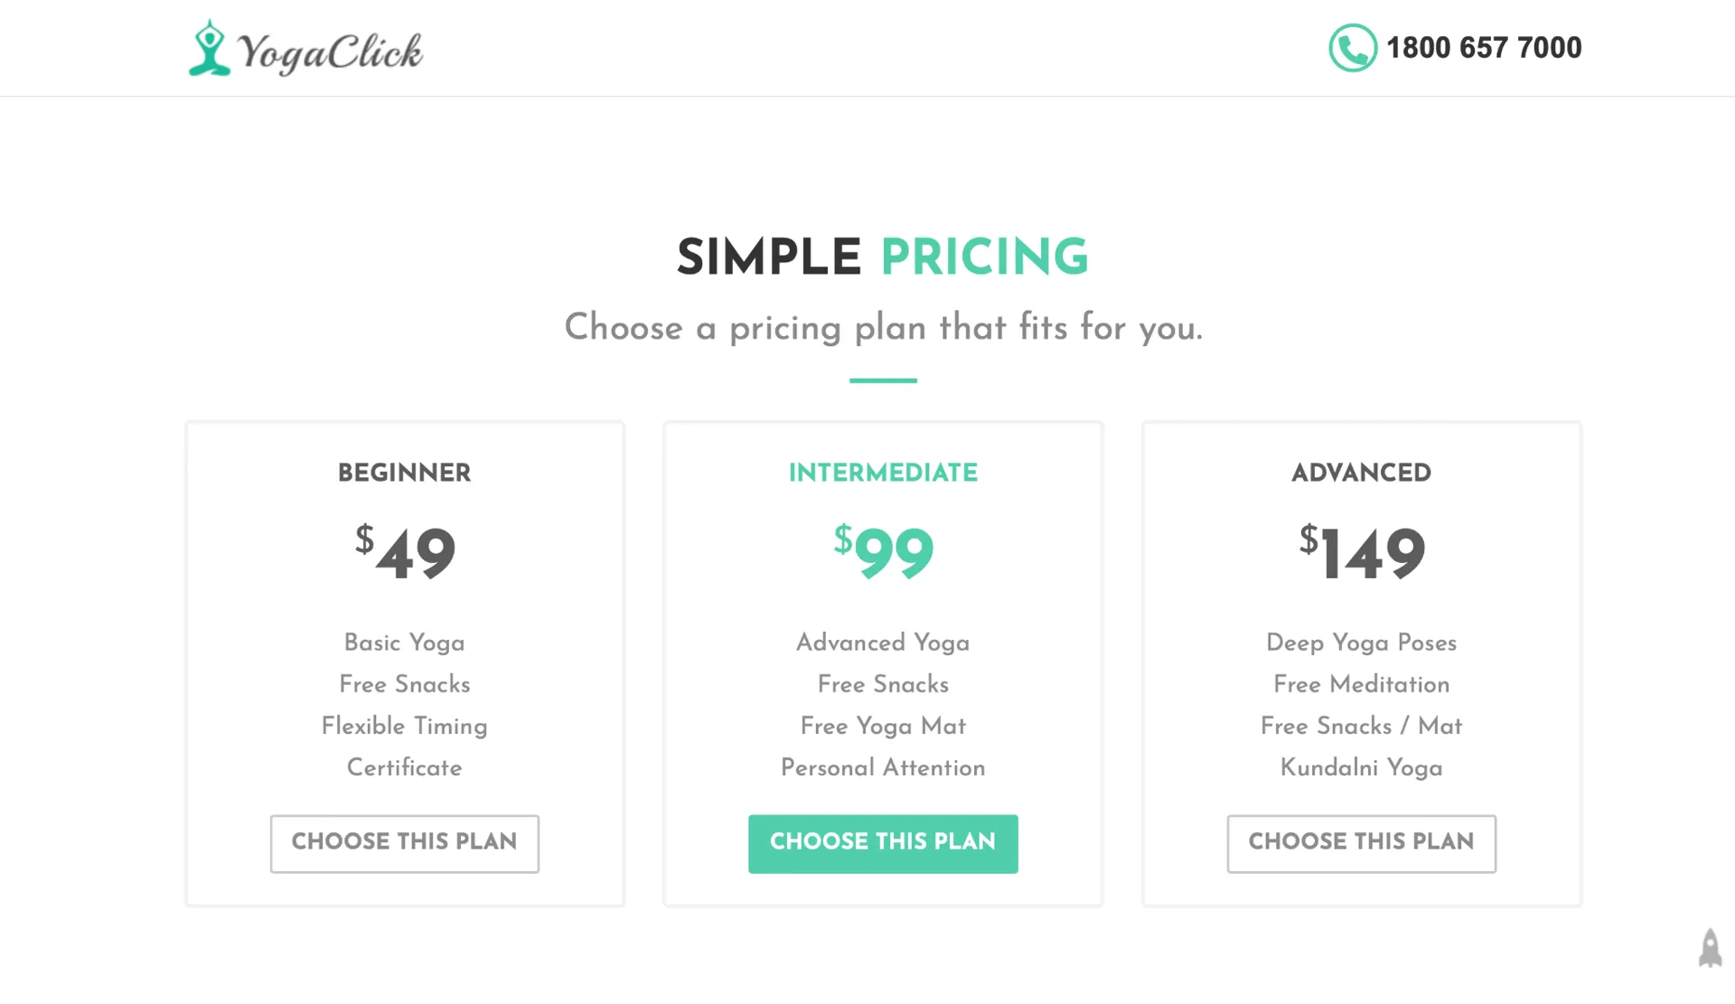Click the $49 price

pyautogui.click(x=406, y=552)
